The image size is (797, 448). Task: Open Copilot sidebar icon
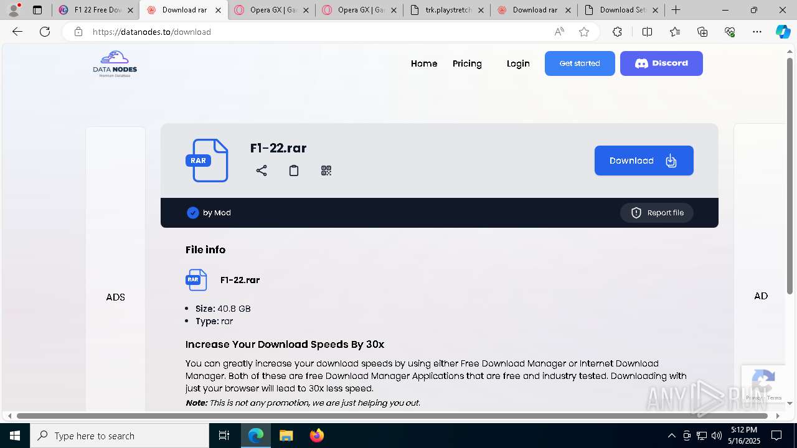coord(783,32)
